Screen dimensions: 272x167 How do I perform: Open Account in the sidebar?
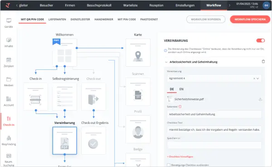coord(9,101)
